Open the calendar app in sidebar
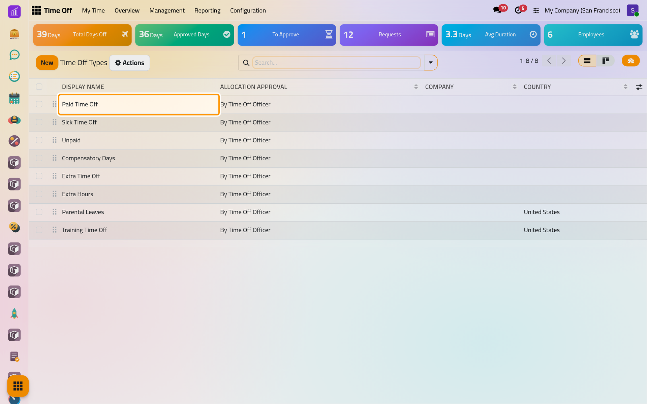Screen dimensions: 647x404 point(14,98)
